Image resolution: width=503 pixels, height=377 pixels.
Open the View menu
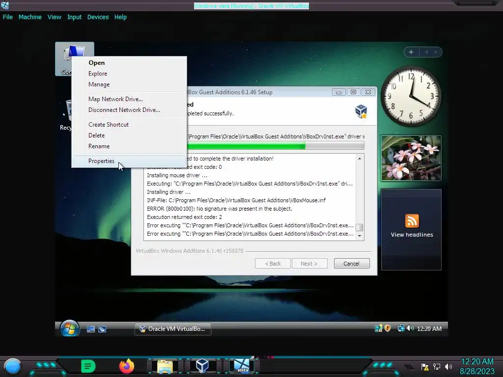click(x=54, y=17)
